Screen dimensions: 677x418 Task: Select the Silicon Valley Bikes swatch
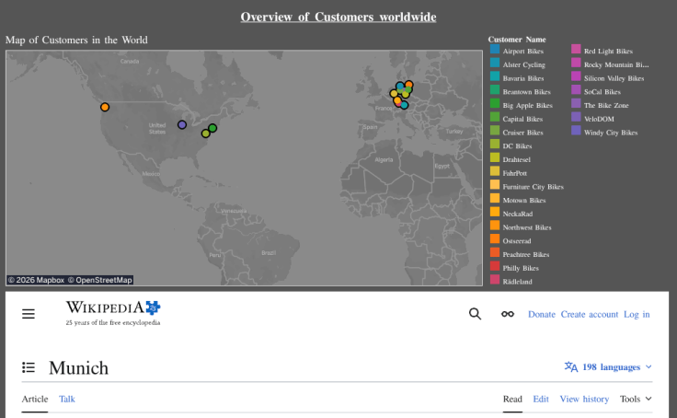coord(576,77)
